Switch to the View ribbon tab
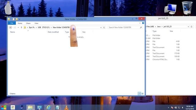Image resolution: width=196 pixels, height=110 pixels. (x=36, y=23)
